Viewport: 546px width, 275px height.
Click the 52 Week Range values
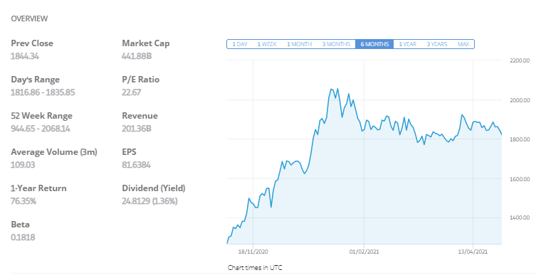(x=41, y=129)
